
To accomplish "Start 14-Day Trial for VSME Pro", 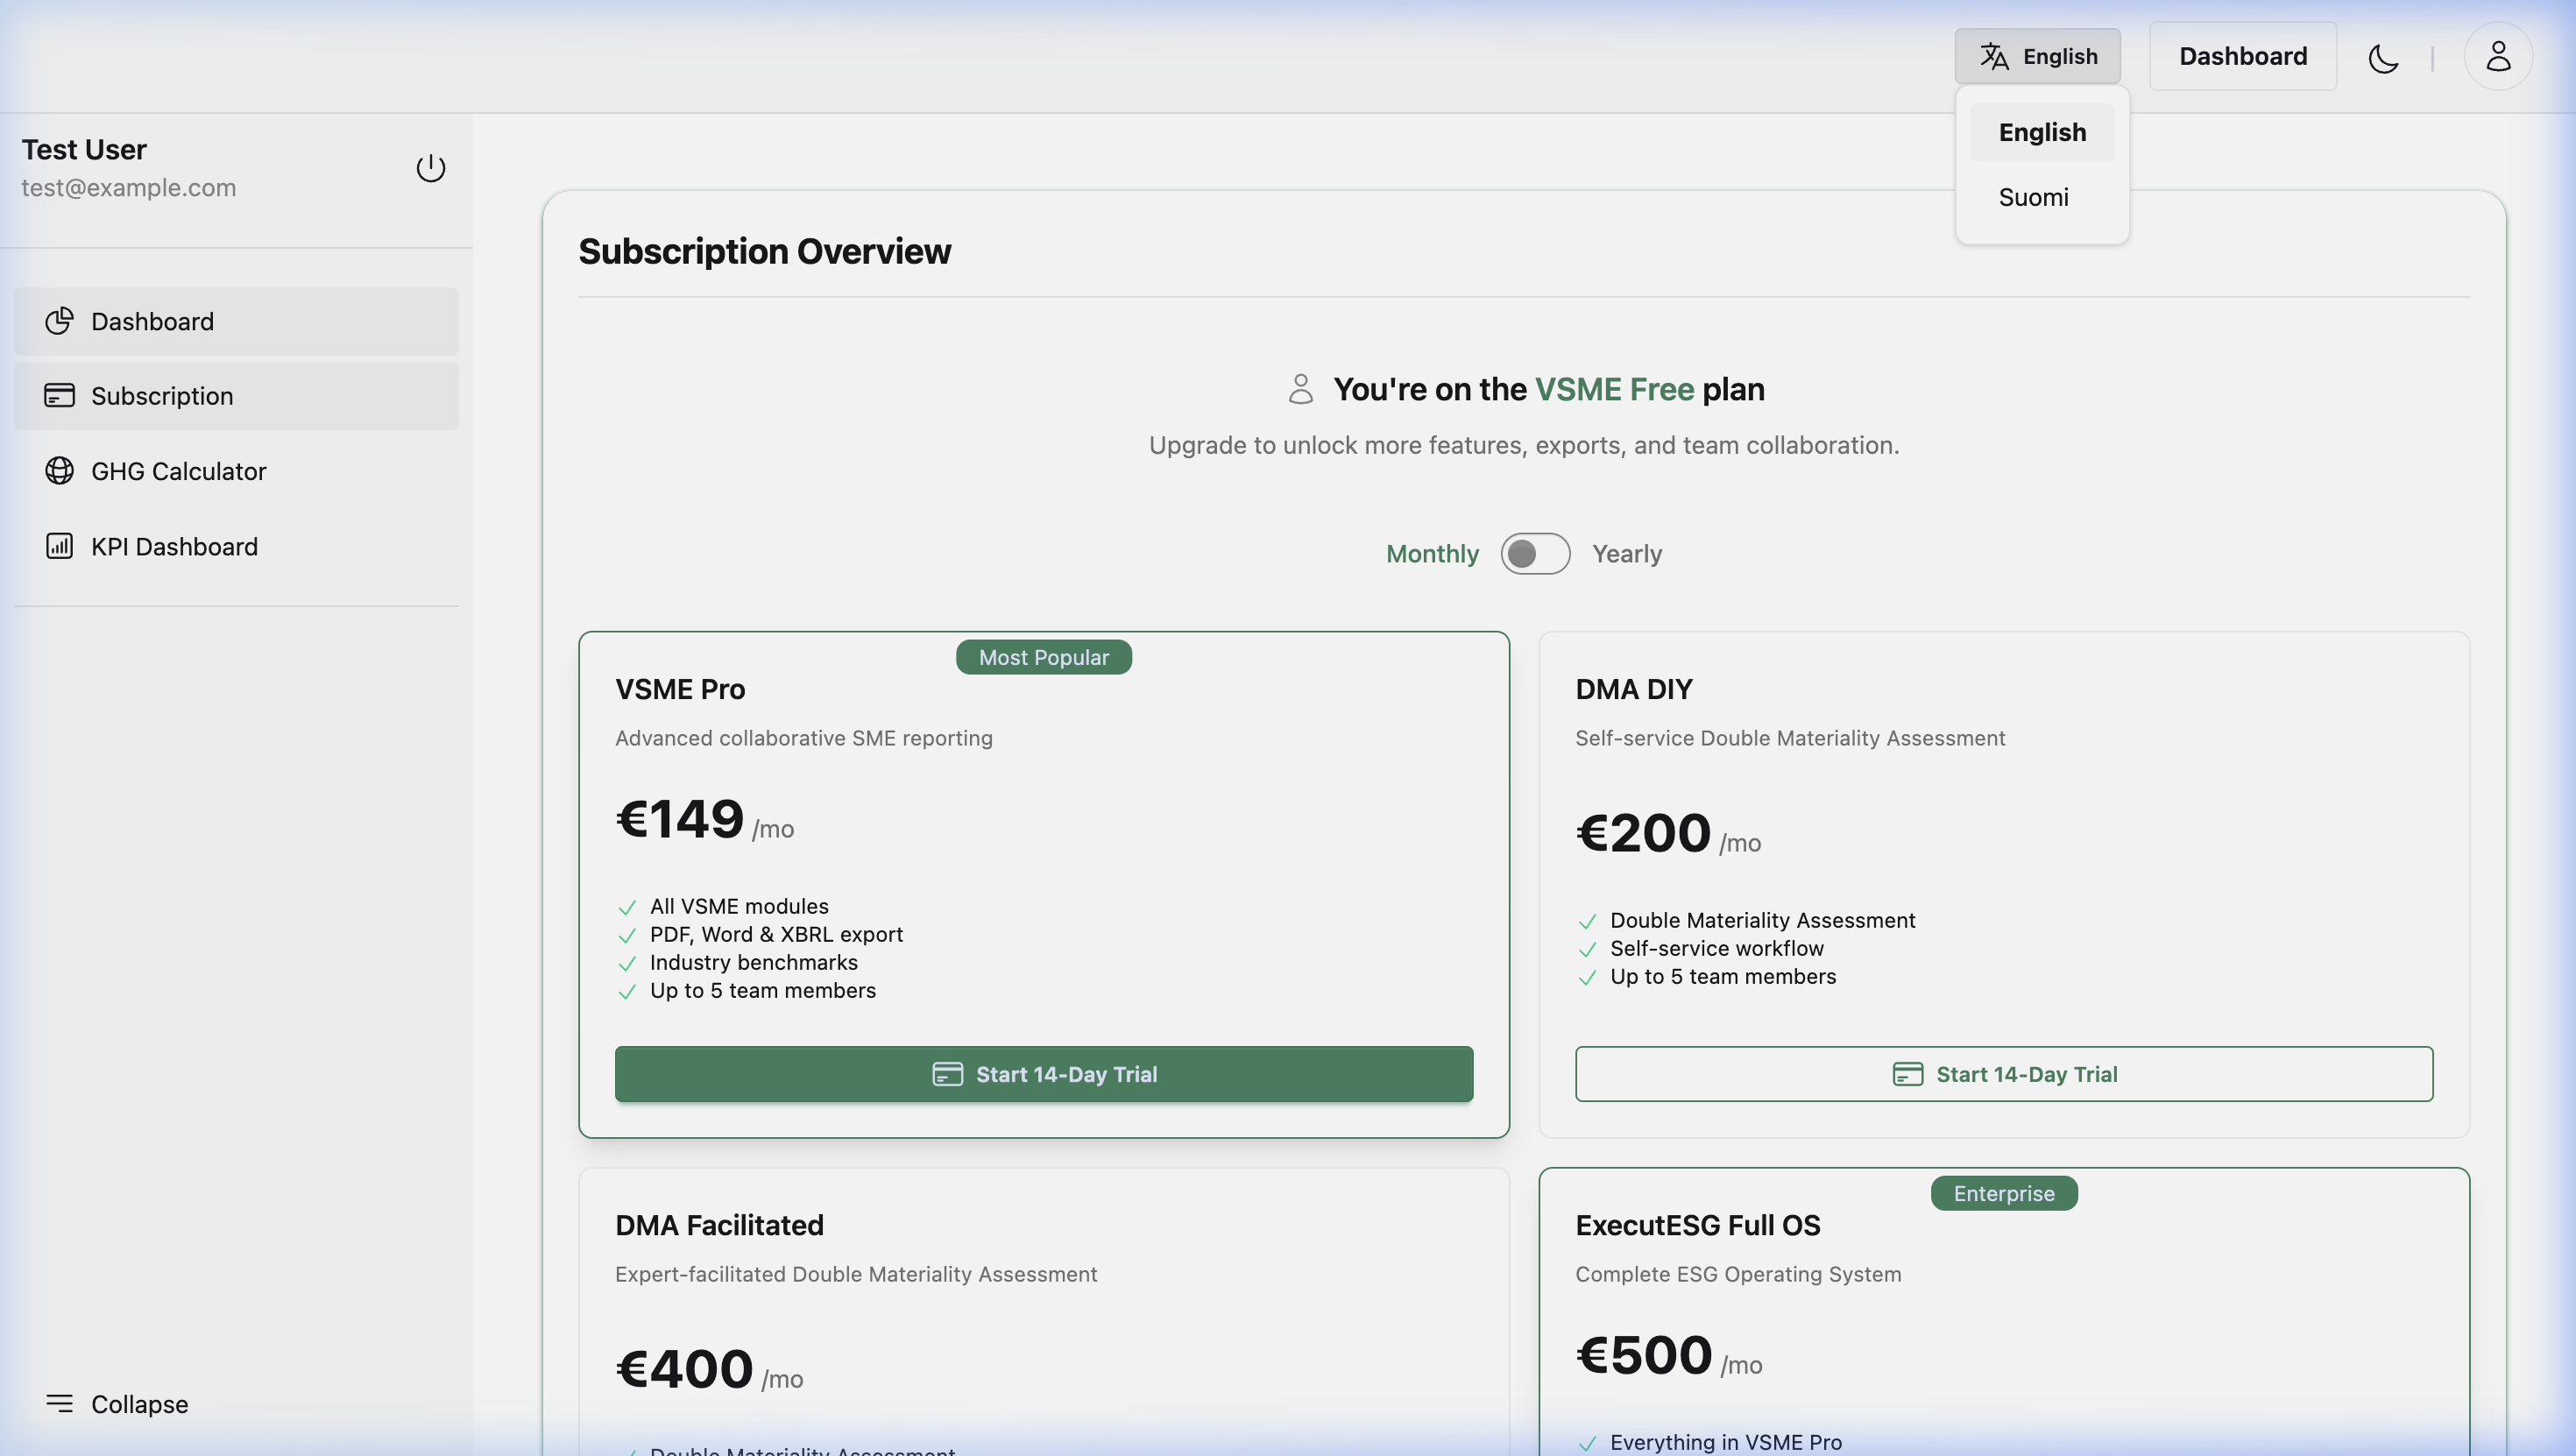I will [1043, 1074].
